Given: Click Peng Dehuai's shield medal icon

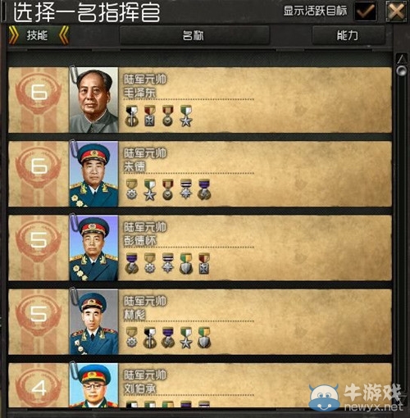Looking at the screenshot, I should [x=186, y=264].
